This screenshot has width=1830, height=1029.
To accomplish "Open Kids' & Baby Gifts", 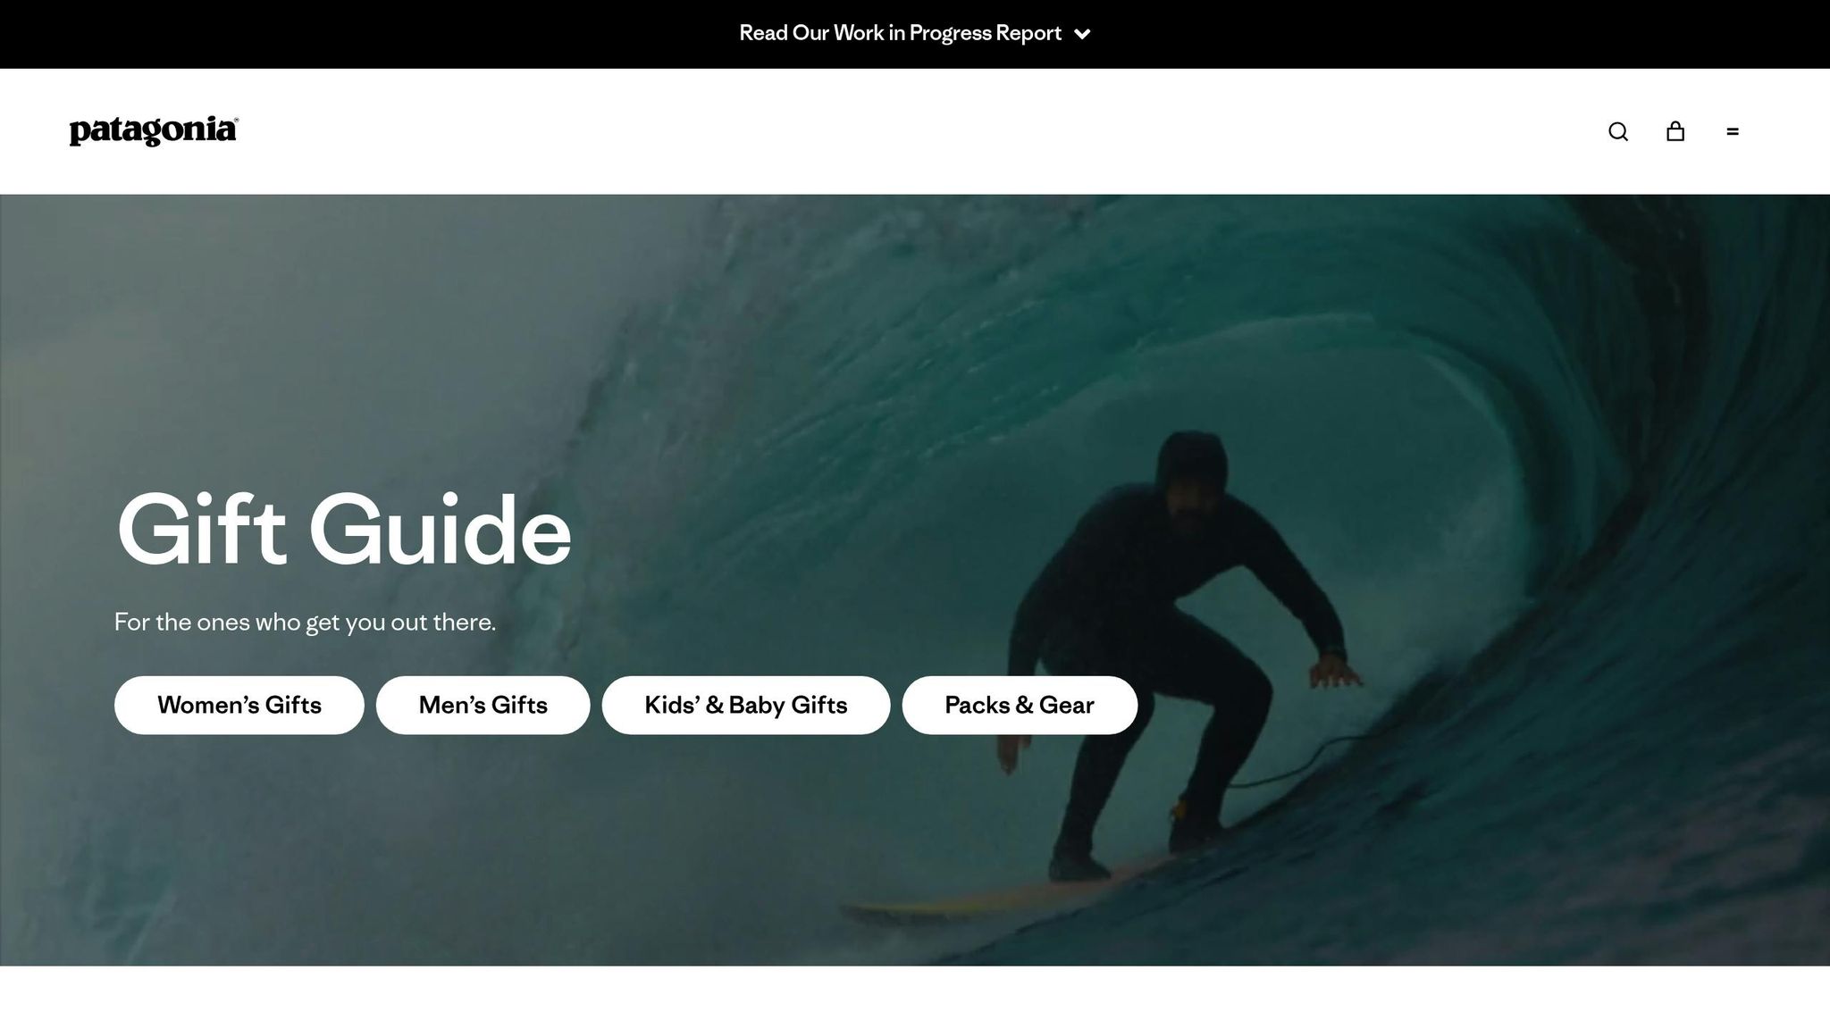I will [x=746, y=705].
